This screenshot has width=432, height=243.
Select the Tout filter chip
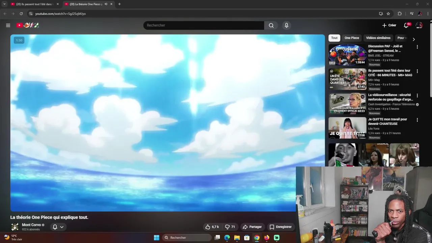334,38
